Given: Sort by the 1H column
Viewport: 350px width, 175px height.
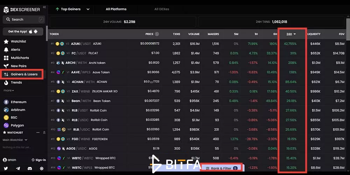Looking at the screenshot, I should coord(256,34).
